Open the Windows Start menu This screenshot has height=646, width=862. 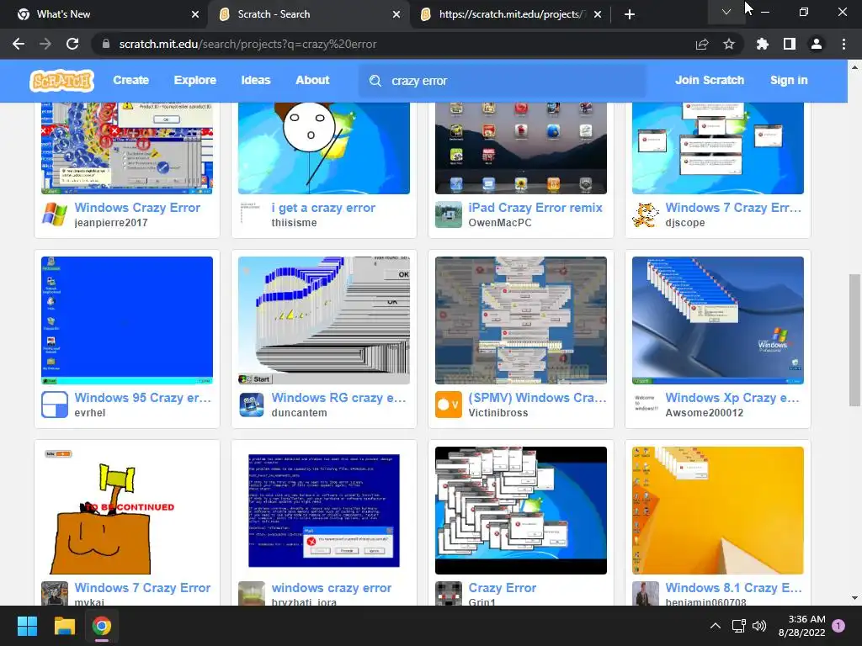click(x=27, y=626)
